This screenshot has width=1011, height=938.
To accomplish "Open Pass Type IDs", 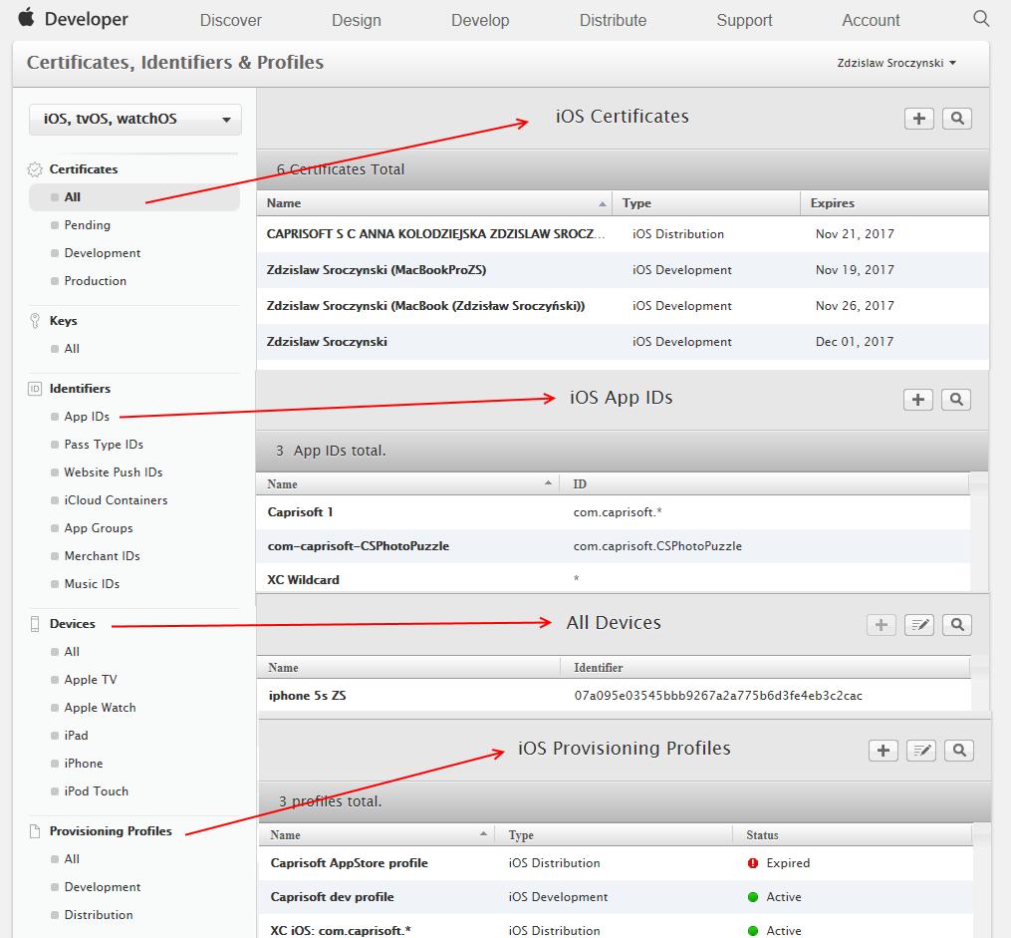I will point(104,444).
